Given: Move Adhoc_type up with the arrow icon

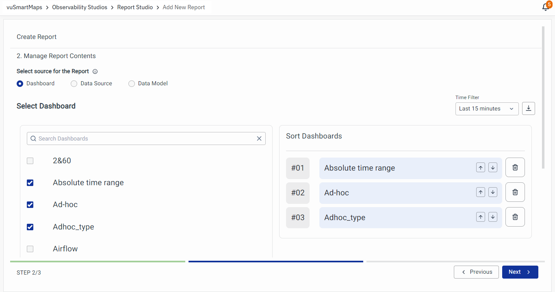Looking at the screenshot, I should 481,217.
